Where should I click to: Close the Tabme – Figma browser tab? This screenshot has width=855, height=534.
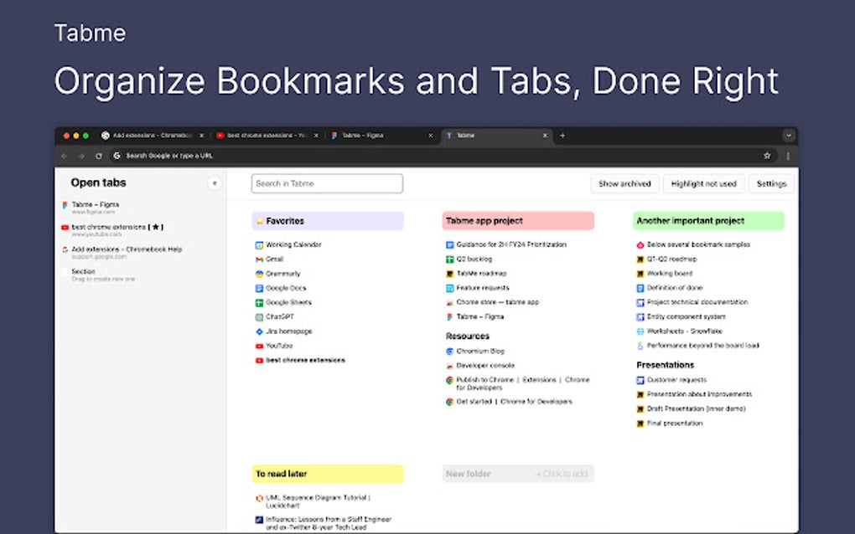(430, 136)
